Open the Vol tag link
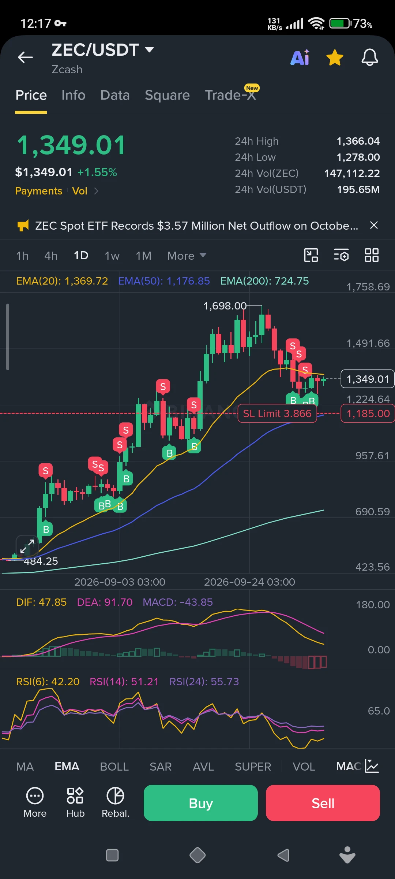 [x=80, y=191]
